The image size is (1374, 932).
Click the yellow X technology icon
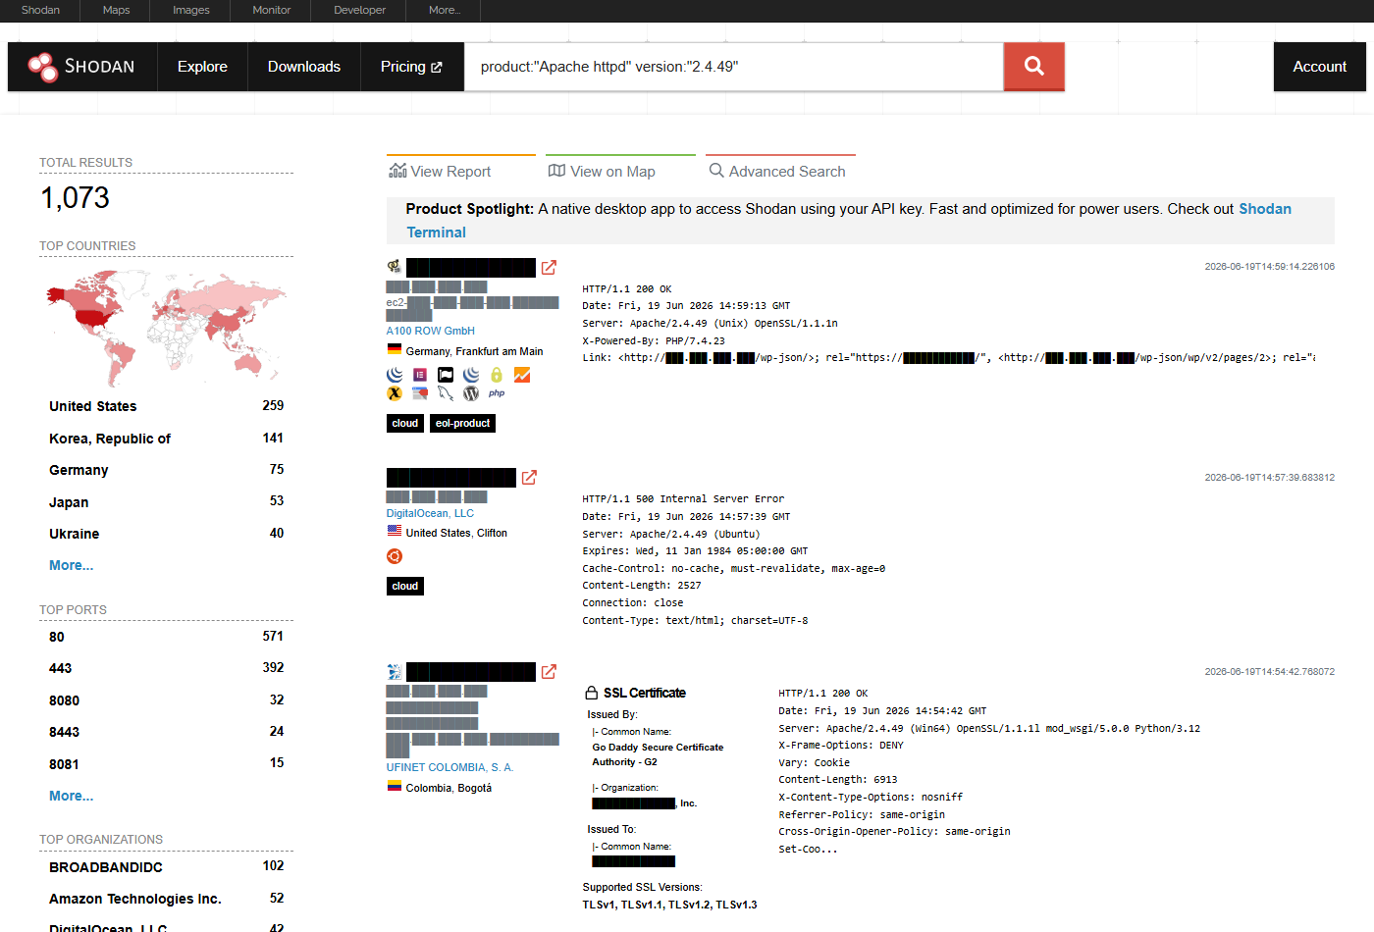395,393
